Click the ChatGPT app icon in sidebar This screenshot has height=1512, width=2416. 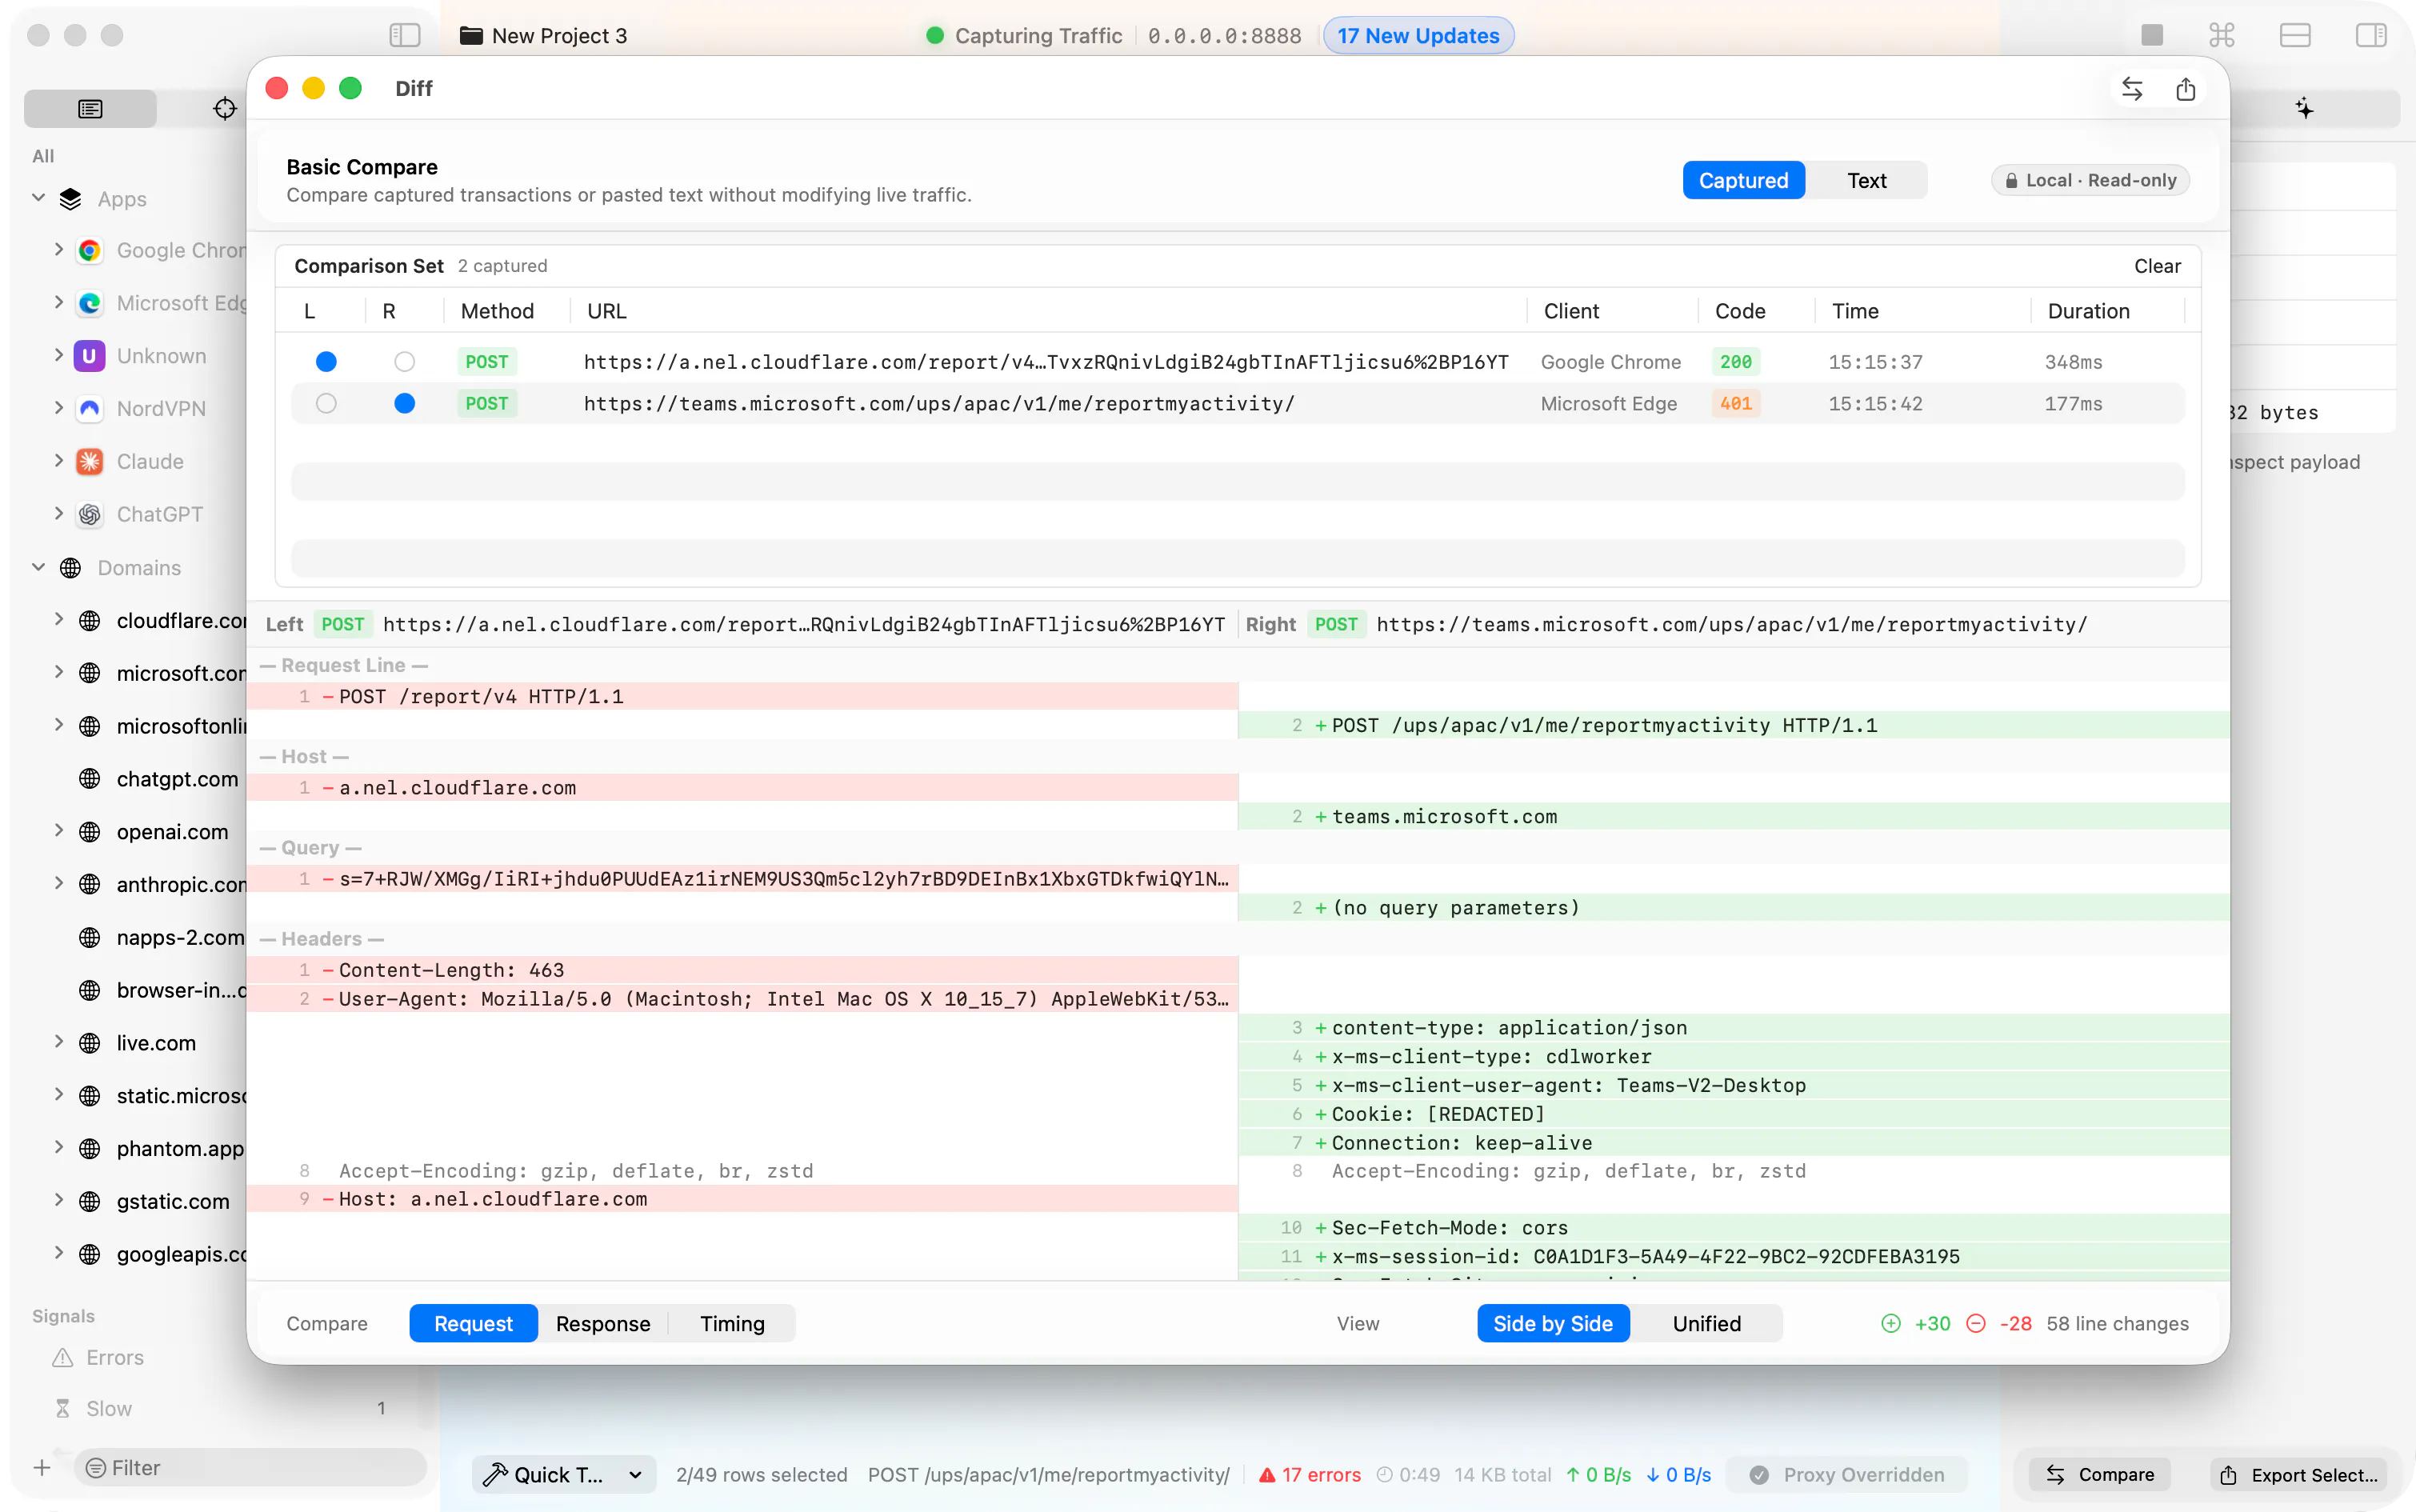point(90,514)
